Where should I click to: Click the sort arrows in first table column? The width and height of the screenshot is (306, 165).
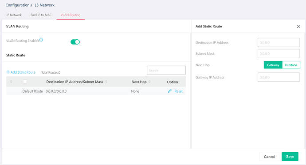[11, 82]
